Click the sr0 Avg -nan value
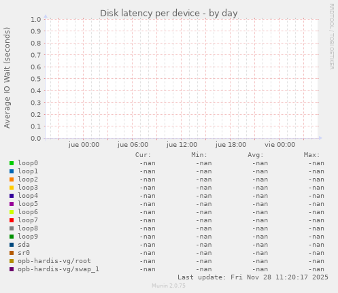 pos(260,253)
